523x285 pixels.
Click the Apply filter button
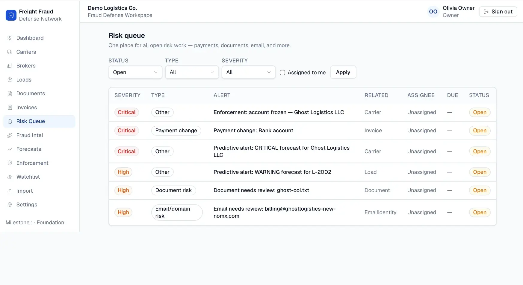click(343, 72)
